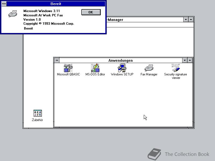
Task: Select the 'Microsoft At Work PC Fax' text
Action: coord(43,15)
